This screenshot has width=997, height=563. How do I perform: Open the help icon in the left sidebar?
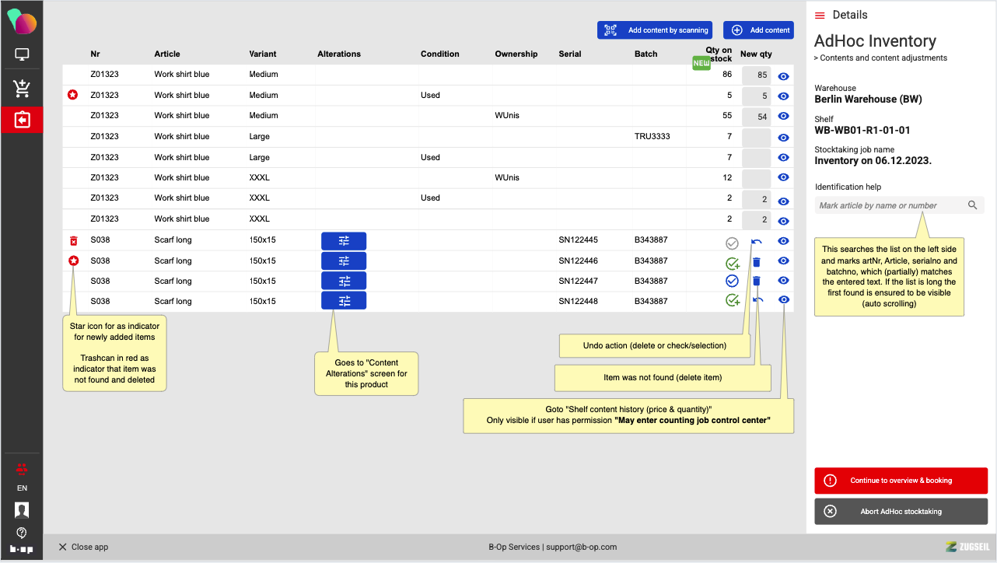tap(22, 533)
